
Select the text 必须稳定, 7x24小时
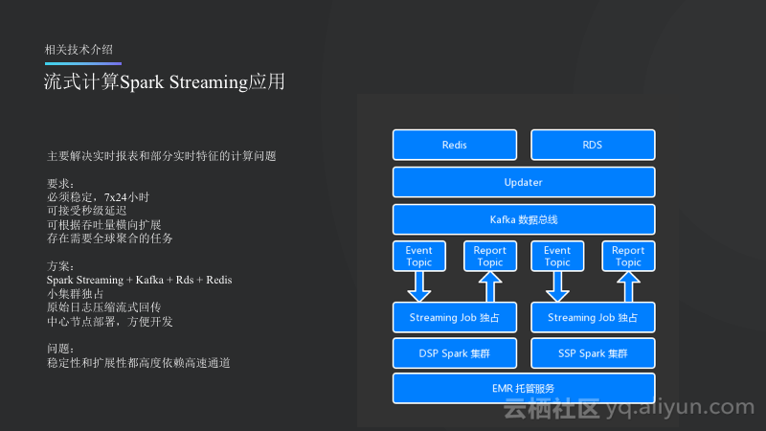(99, 197)
